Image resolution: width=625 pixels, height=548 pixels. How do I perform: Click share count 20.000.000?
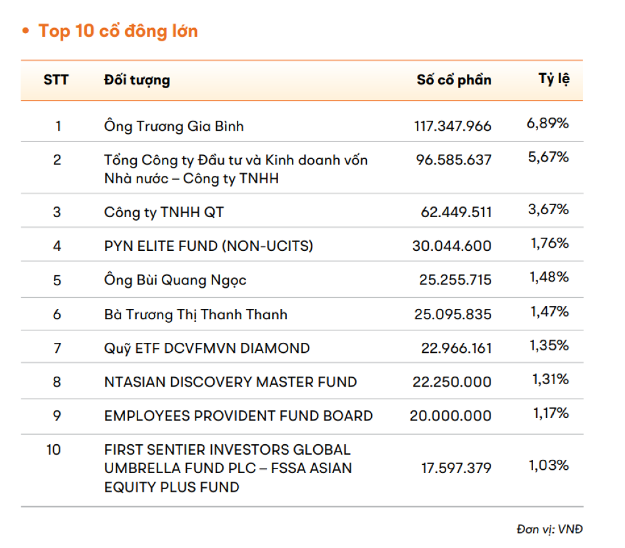pos(451,416)
